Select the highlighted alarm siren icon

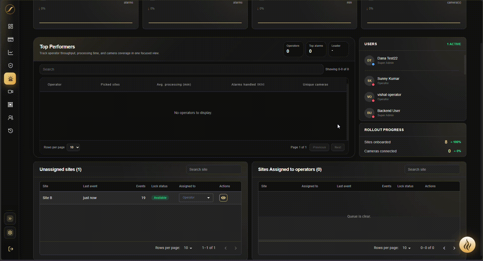coord(10,79)
